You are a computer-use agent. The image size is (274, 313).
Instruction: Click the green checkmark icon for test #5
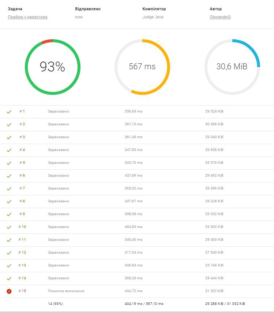pos(9,163)
